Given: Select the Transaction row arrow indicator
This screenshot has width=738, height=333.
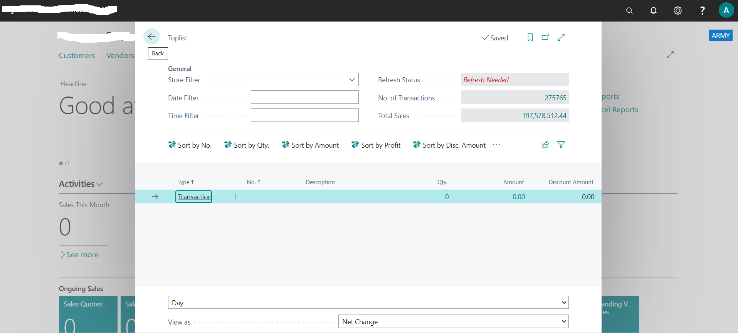Looking at the screenshot, I should pos(155,197).
